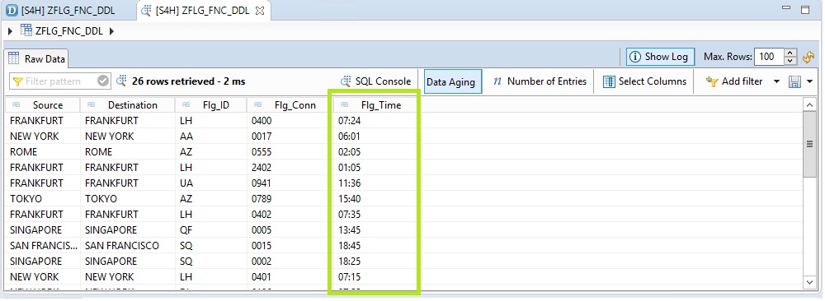
Task: Expand the Add filter dropdown arrow
Action: [776, 81]
